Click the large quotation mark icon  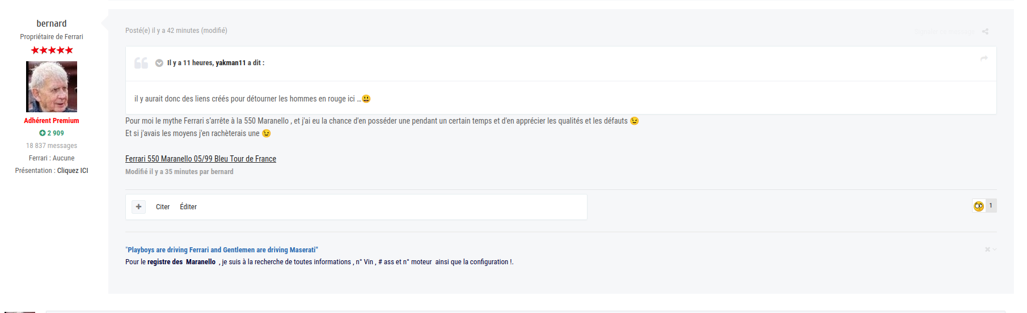pyautogui.click(x=141, y=63)
